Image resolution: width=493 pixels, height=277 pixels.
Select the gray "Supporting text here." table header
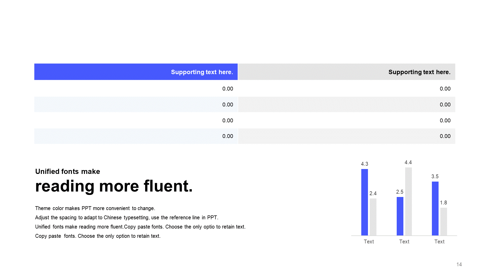347,72
